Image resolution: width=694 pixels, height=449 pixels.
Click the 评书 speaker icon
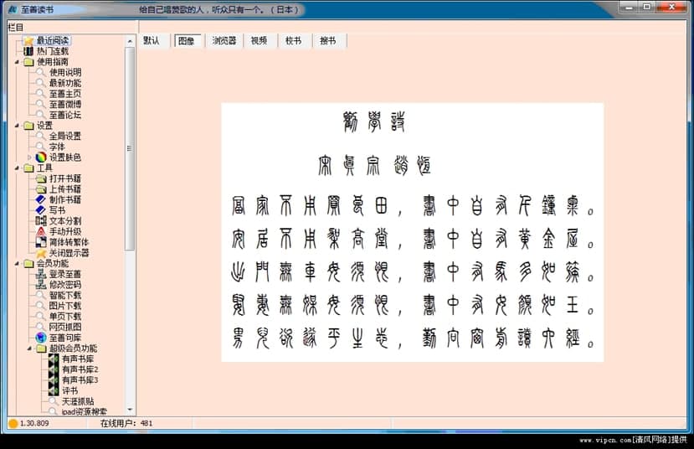[54, 391]
